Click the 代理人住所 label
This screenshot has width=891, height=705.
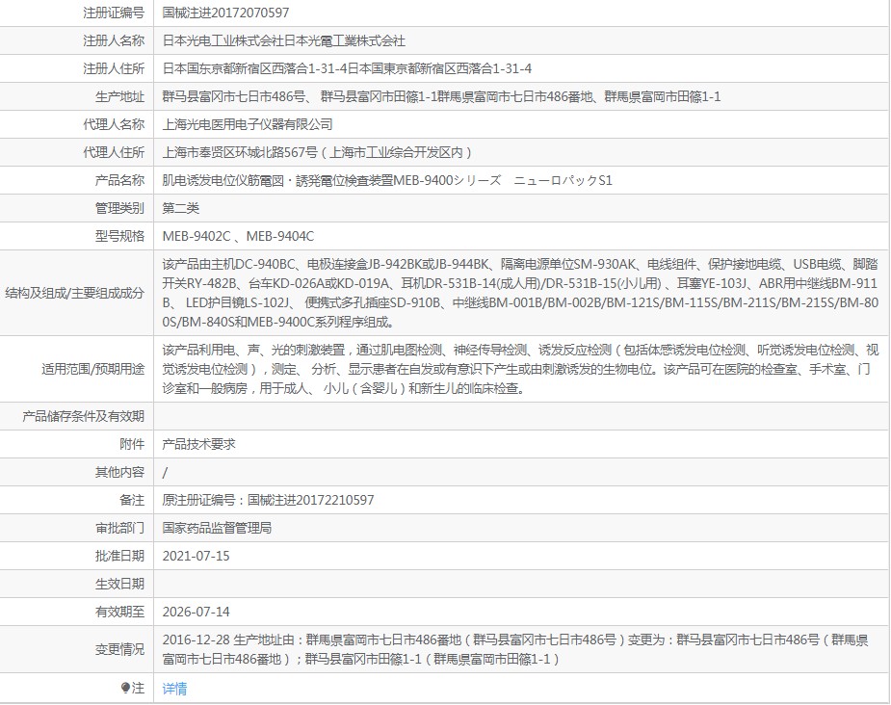[114, 151]
